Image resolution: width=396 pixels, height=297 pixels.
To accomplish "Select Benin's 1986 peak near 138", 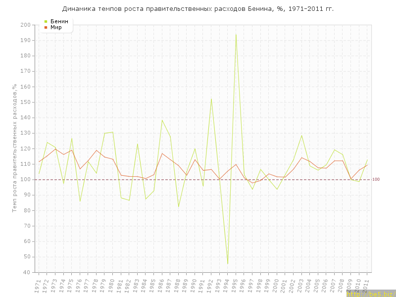I will [x=162, y=120].
